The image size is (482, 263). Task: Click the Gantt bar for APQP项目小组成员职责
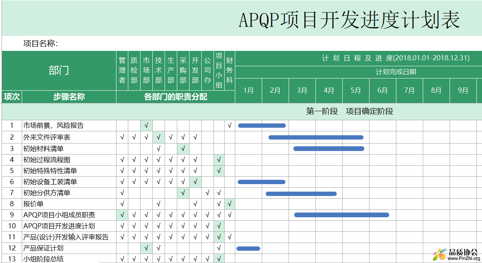[341, 215]
